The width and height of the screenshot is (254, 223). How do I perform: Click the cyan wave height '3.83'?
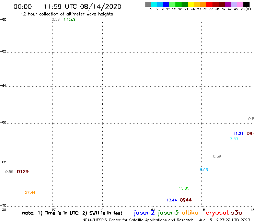tap(234, 139)
